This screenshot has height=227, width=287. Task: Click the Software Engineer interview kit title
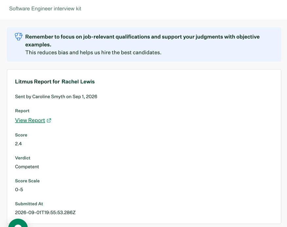[x=45, y=9]
